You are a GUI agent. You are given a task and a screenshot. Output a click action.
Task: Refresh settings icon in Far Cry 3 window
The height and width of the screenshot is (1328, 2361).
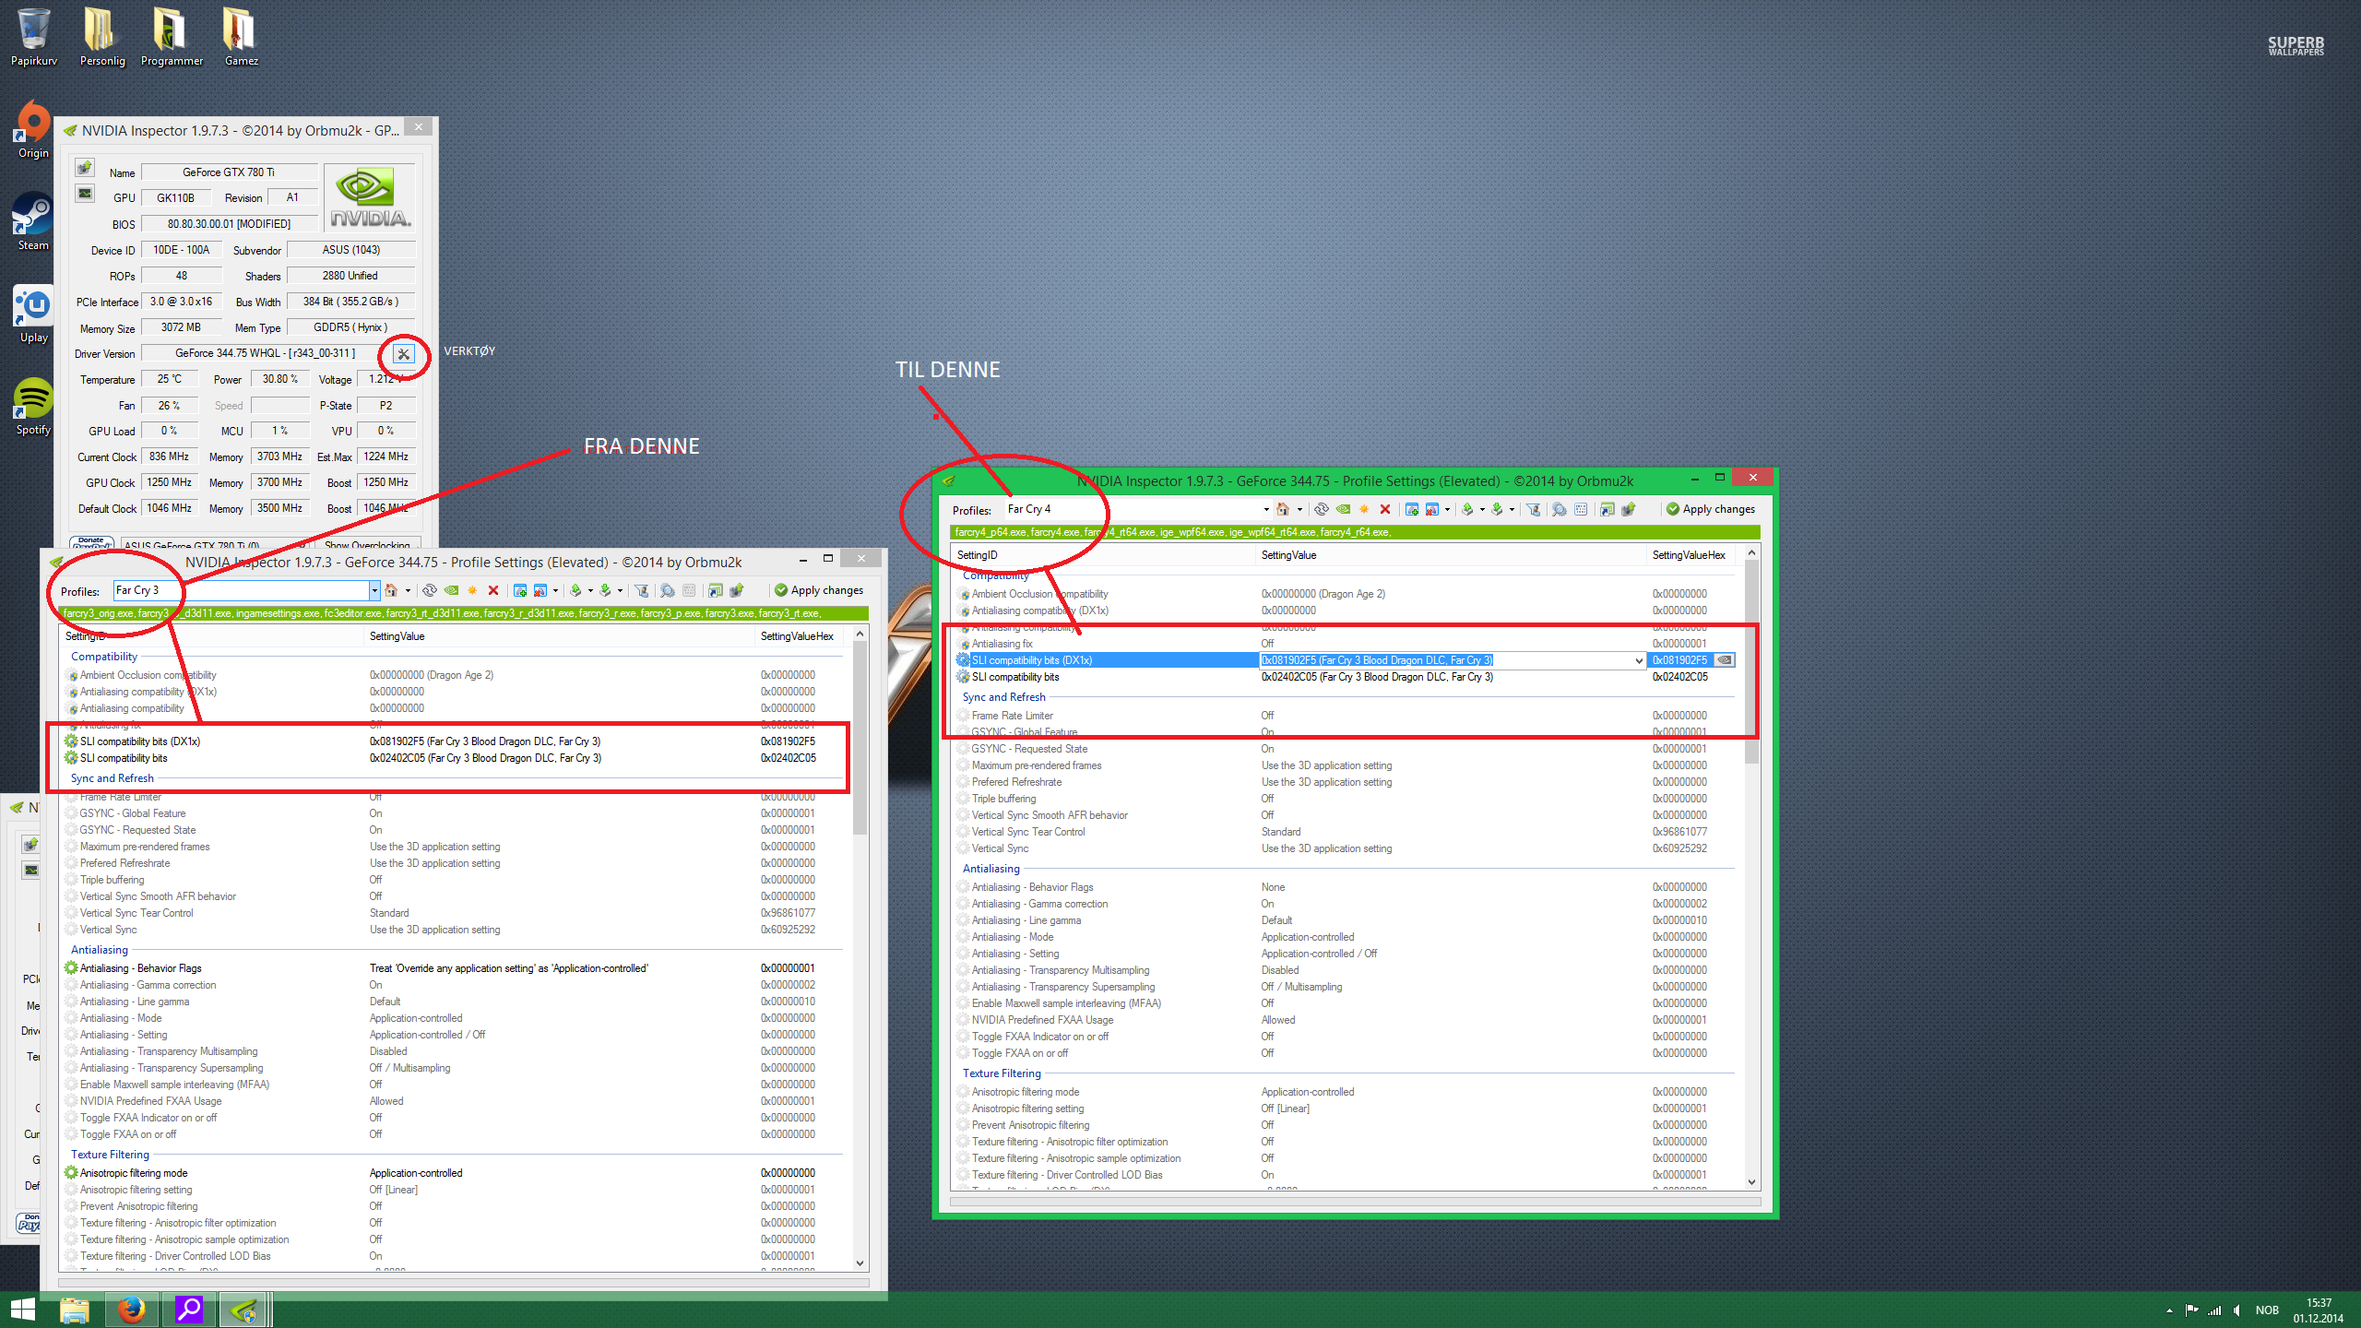pyautogui.click(x=429, y=590)
